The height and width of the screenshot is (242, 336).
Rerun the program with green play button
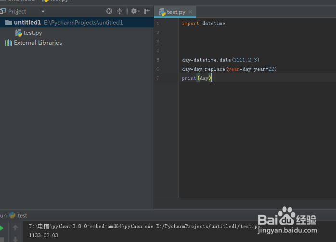(x=2, y=228)
